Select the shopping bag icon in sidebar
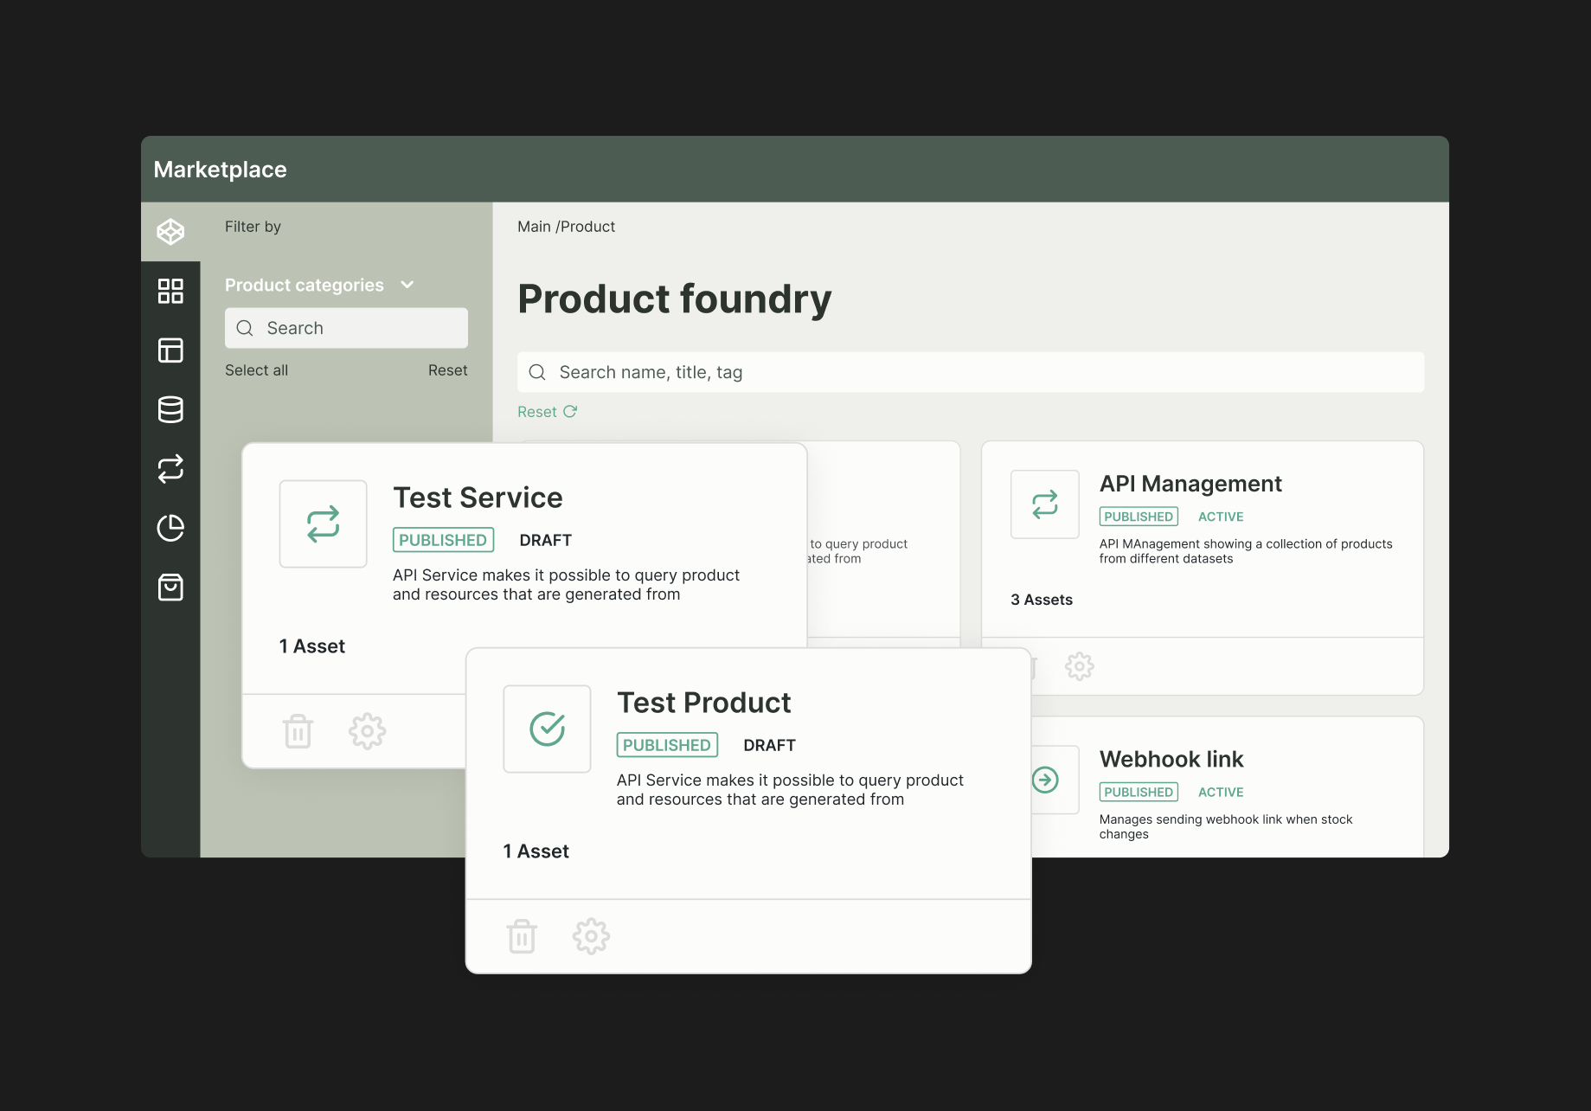 [x=170, y=588]
